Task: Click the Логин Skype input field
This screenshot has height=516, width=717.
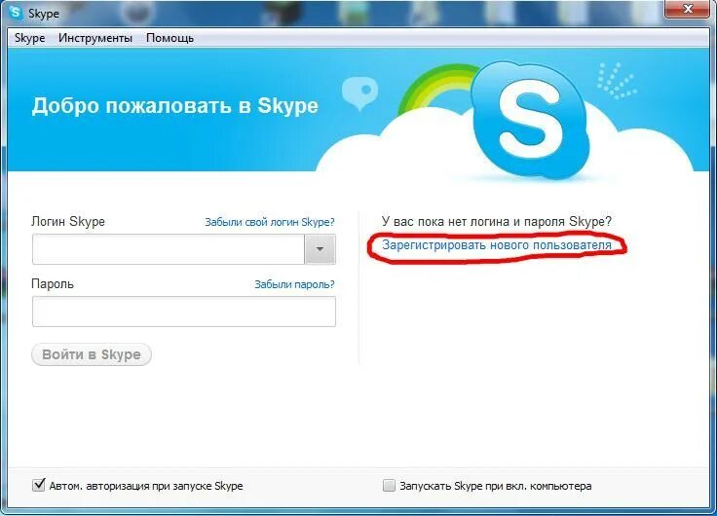Action: (169, 249)
